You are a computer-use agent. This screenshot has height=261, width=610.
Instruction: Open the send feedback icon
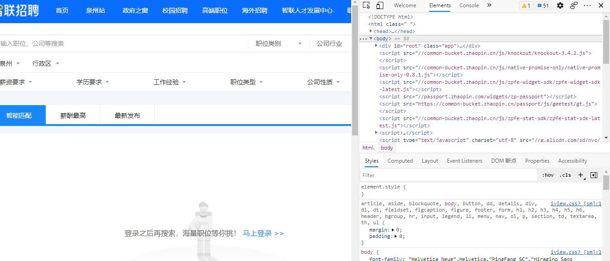click(574, 5)
